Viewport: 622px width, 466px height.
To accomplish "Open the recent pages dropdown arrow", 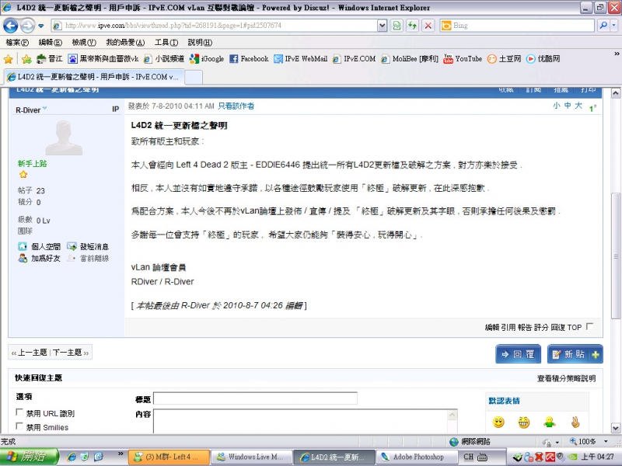I will pos(41,26).
